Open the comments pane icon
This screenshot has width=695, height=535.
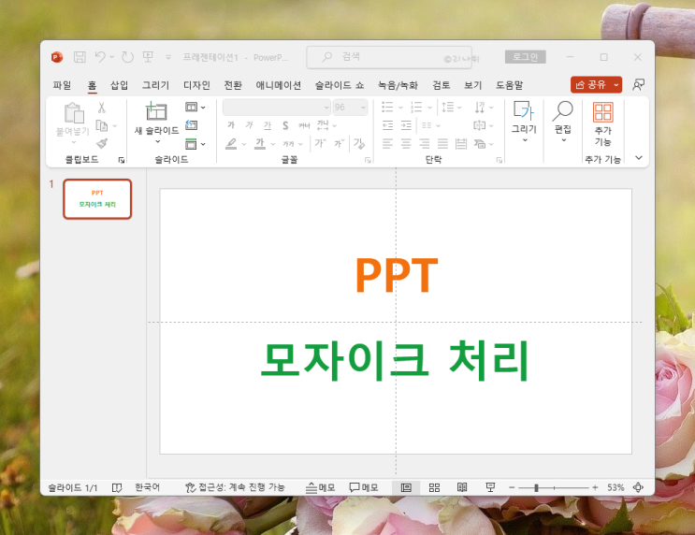[x=638, y=85]
